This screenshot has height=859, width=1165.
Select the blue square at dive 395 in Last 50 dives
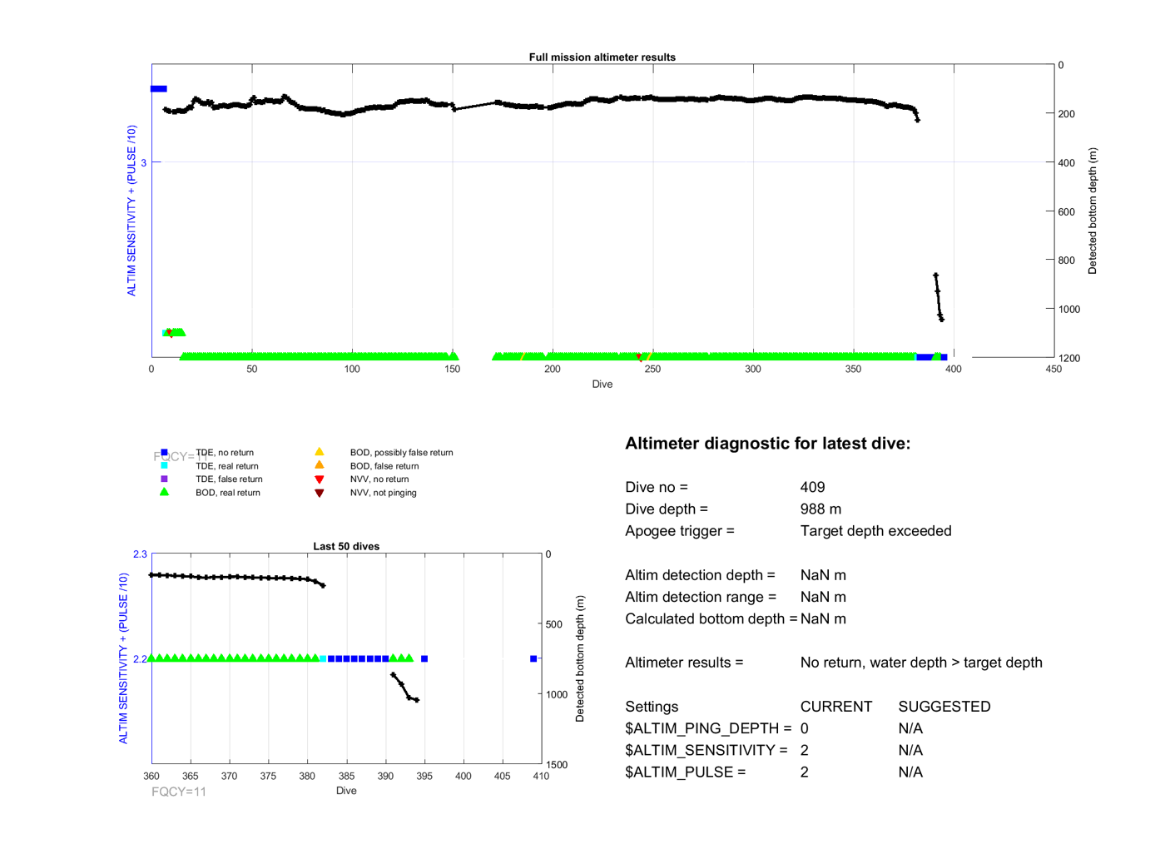click(424, 658)
